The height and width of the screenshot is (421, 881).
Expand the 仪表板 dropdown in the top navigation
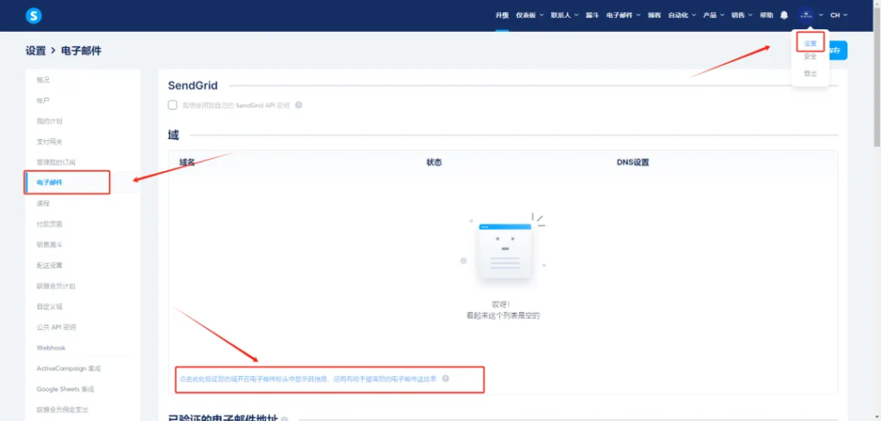530,15
